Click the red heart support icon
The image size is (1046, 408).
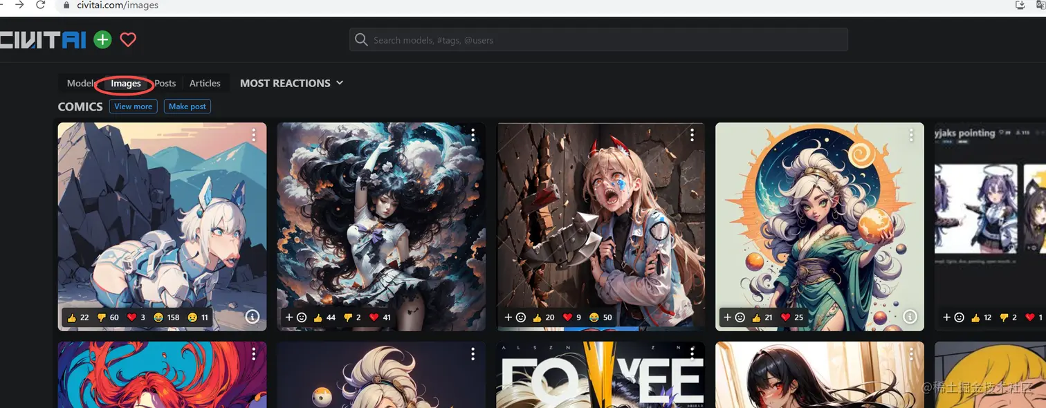[128, 39]
